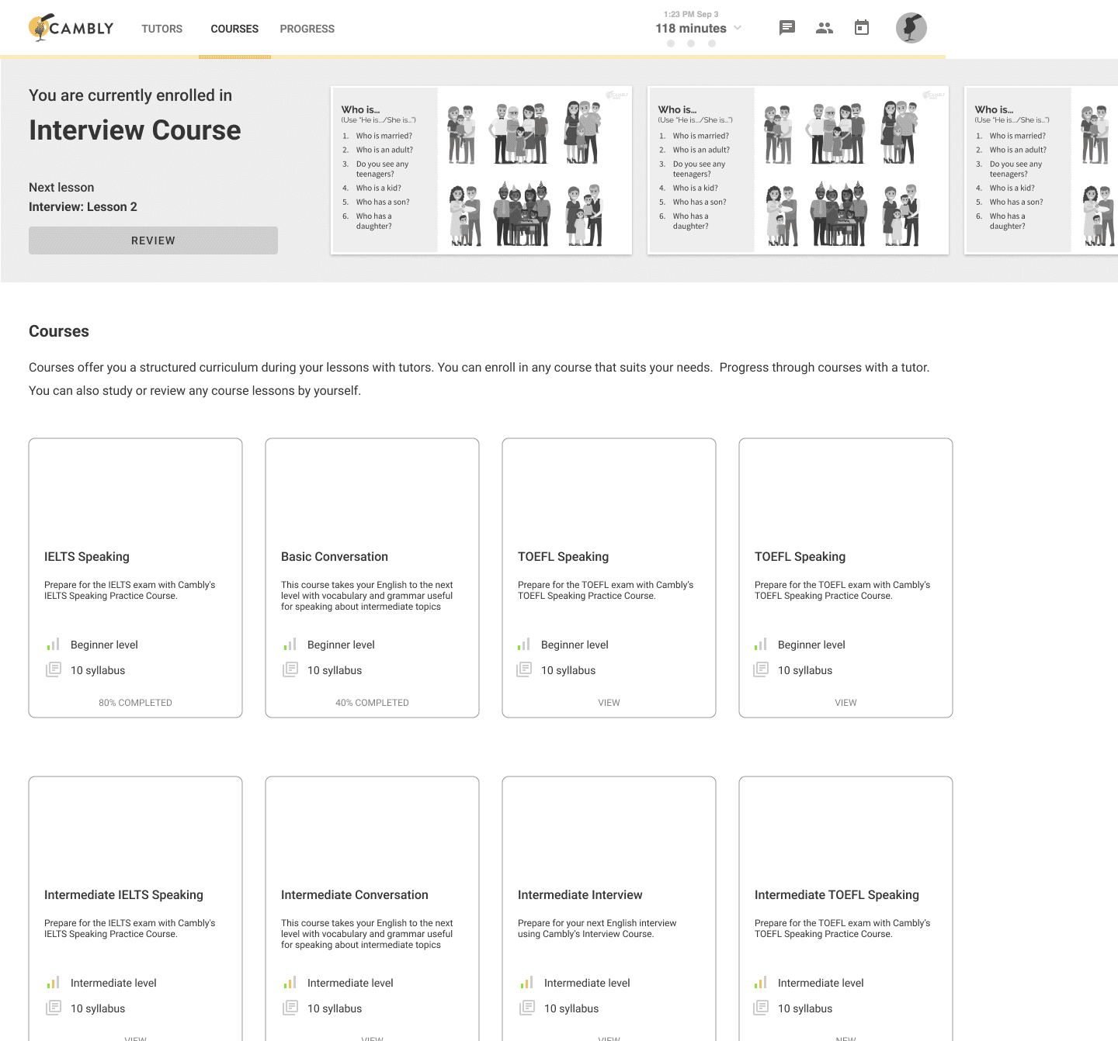Click the syllabus icon on Basic Conversation card
The width and height of the screenshot is (1118, 1041).
(290, 669)
